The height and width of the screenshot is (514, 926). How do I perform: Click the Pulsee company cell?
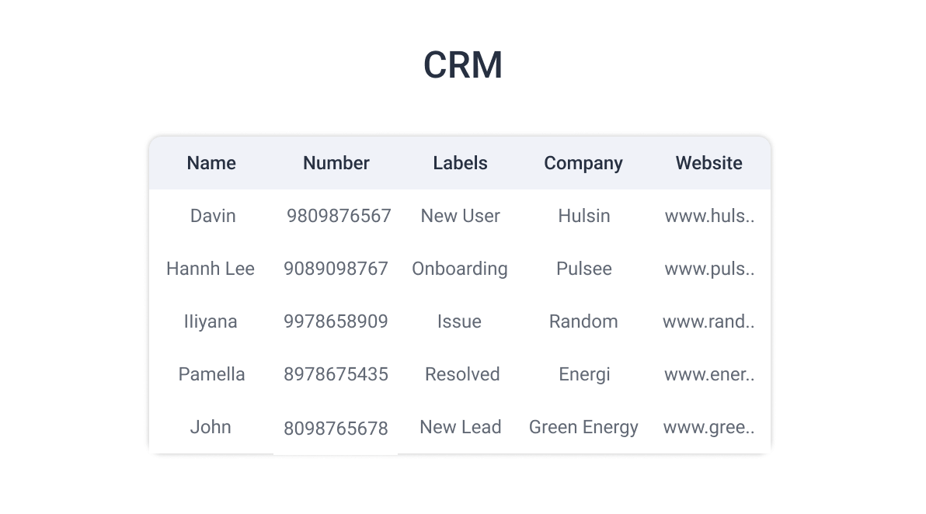[x=584, y=269]
